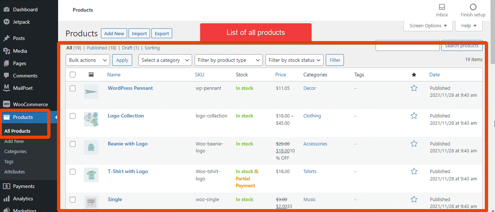Open the Accessories category link

[x=315, y=144]
